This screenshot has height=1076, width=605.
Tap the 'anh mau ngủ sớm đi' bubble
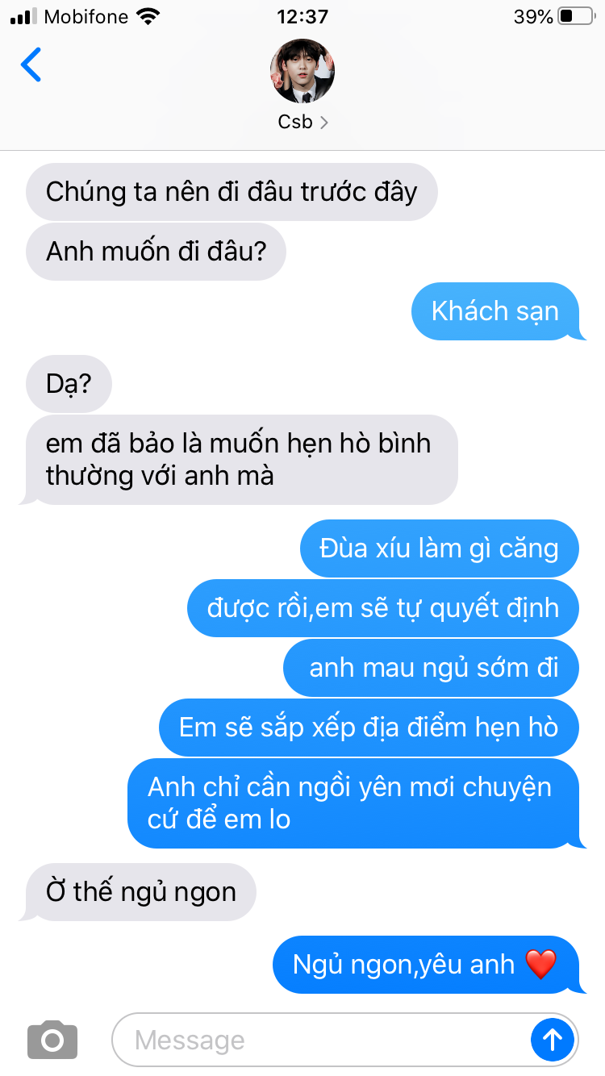click(432, 668)
